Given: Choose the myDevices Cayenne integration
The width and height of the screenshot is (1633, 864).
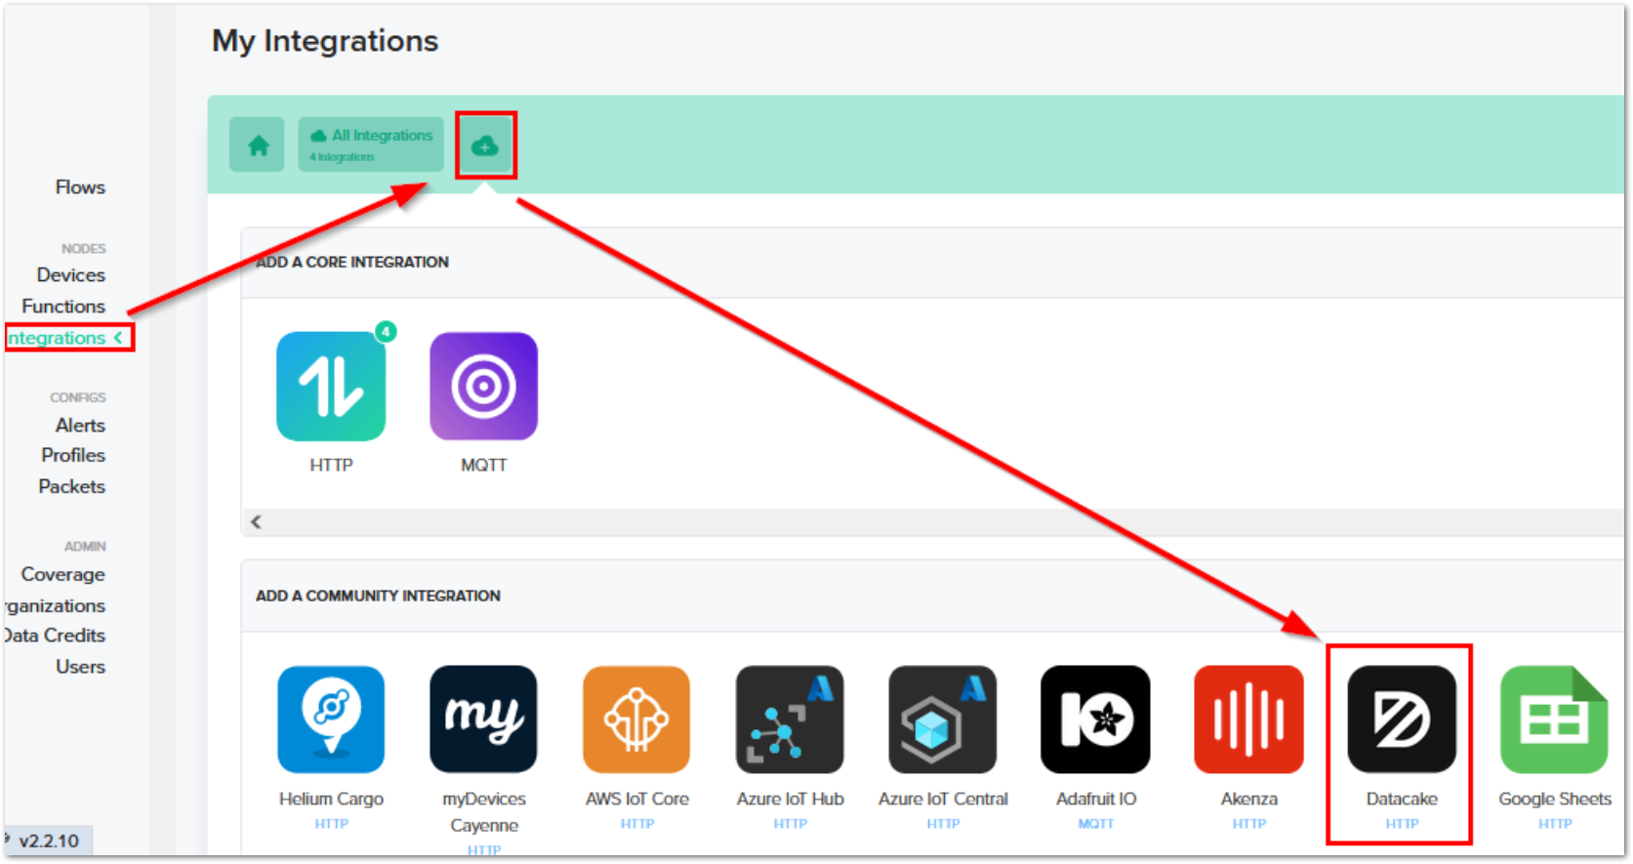Looking at the screenshot, I should pyautogui.click(x=483, y=720).
